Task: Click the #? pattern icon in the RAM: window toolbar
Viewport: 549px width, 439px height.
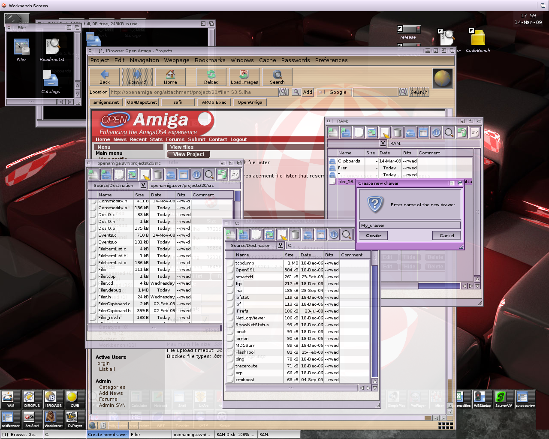Action: click(475, 132)
